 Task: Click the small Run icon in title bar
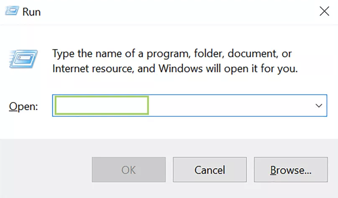[x=12, y=11]
